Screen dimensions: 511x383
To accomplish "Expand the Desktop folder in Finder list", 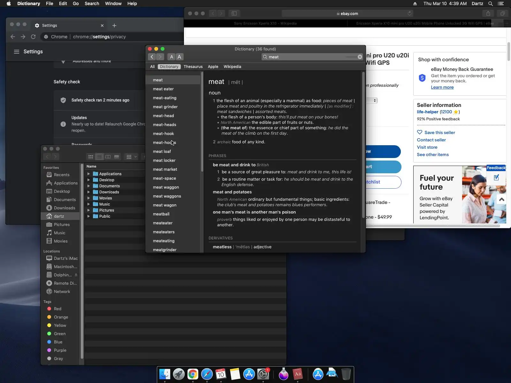I will (88, 180).
